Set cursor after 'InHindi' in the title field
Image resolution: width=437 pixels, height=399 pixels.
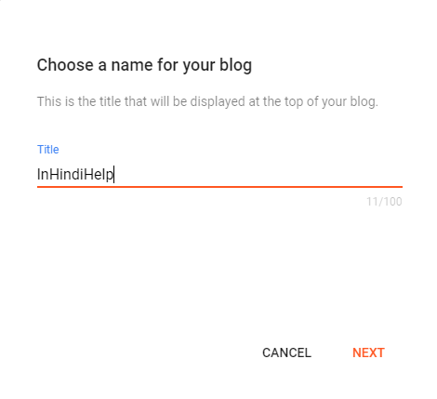[84, 174]
